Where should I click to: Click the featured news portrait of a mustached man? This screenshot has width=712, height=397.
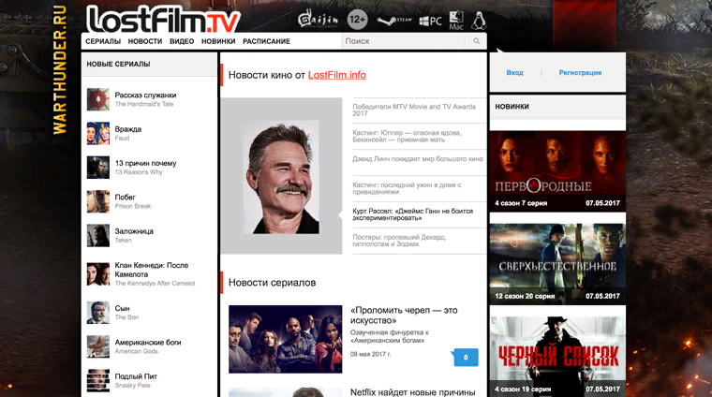pos(281,176)
